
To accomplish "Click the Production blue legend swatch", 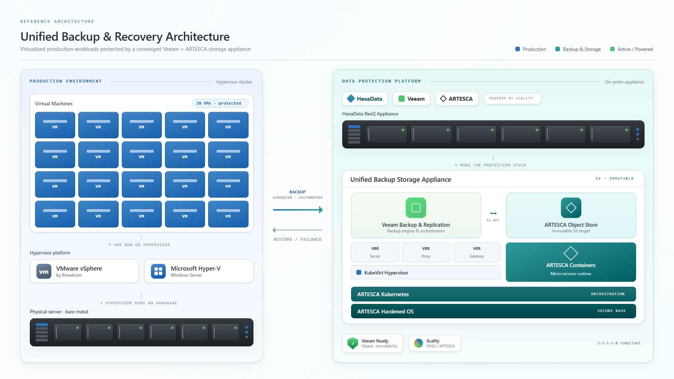I will (x=517, y=49).
